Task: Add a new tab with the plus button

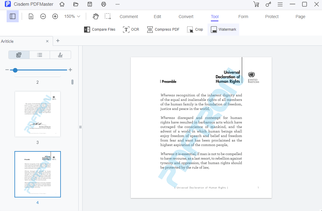Action: (x=58, y=41)
